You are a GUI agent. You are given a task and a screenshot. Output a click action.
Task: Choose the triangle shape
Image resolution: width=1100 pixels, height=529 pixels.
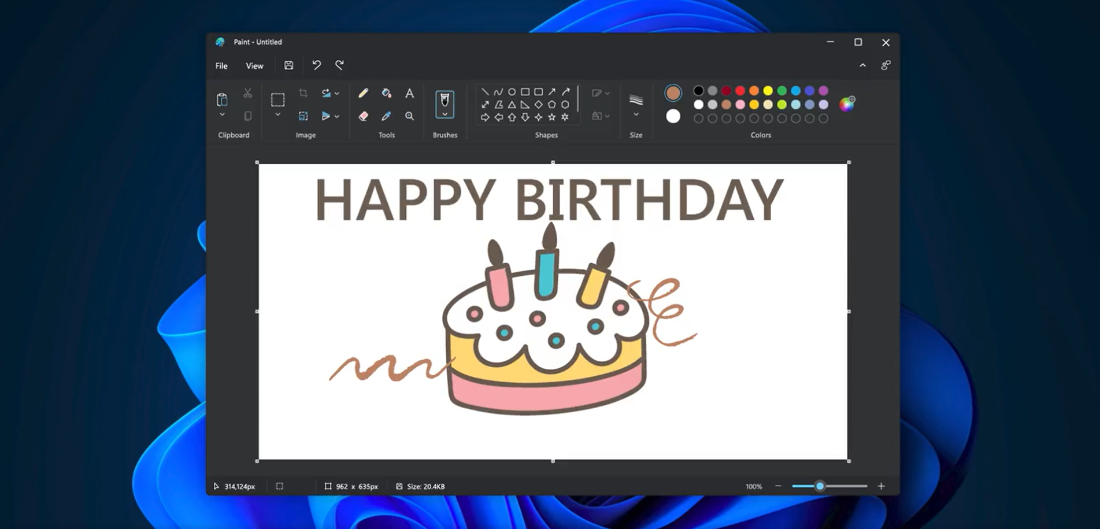click(x=512, y=105)
